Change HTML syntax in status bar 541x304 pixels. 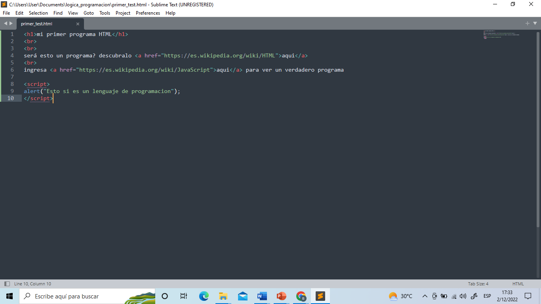[x=518, y=284]
